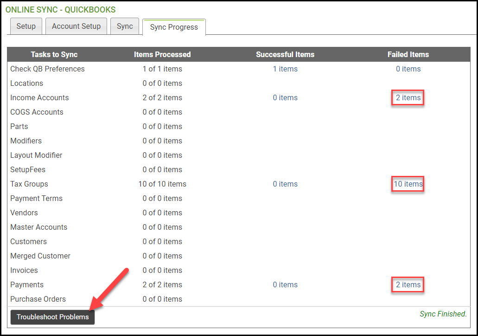Open successful '0 items' link for Income Accounts
Screen dimensions: 478x336
point(285,97)
